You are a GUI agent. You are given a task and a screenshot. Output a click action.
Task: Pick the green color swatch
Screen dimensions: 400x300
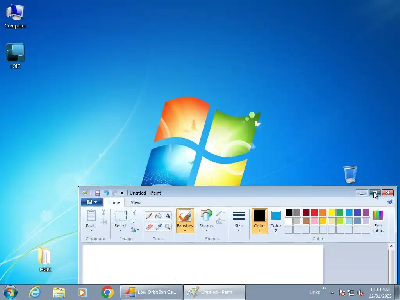(340, 212)
